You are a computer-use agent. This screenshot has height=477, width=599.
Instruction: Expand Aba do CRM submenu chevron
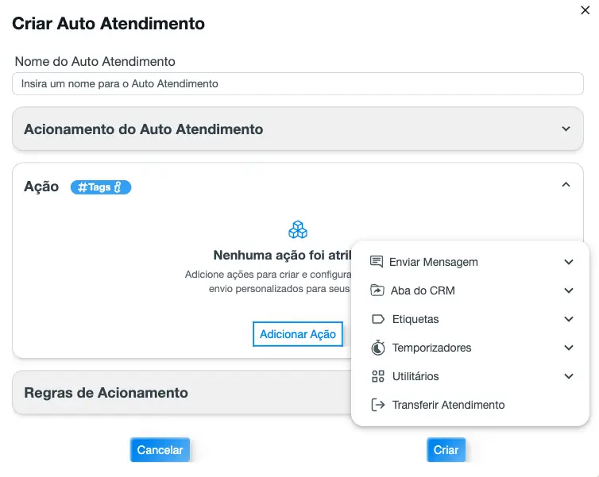569,290
